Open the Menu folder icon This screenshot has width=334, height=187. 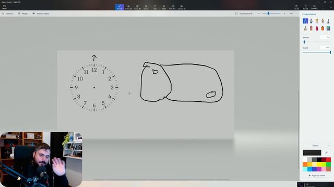(x=5, y=7)
